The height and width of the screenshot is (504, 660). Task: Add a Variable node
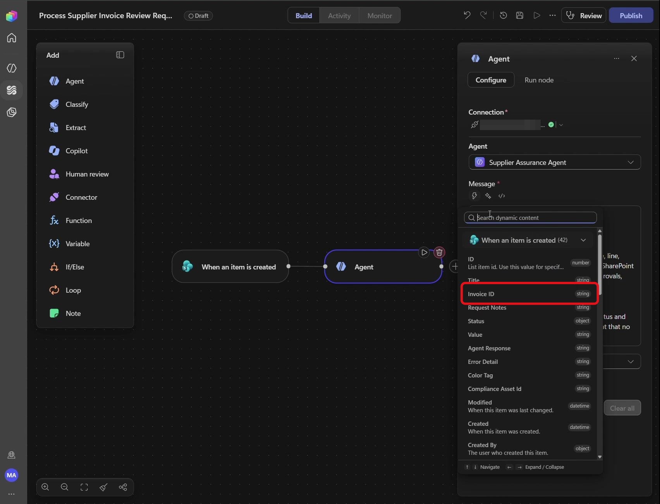pyautogui.click(x=85, y=244)
